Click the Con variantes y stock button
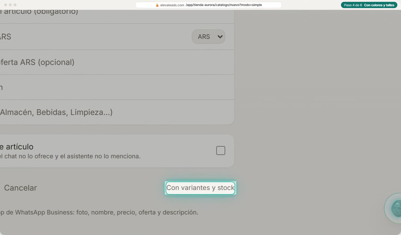This screenshot has width=401, height=235. (x=200, y=188)
